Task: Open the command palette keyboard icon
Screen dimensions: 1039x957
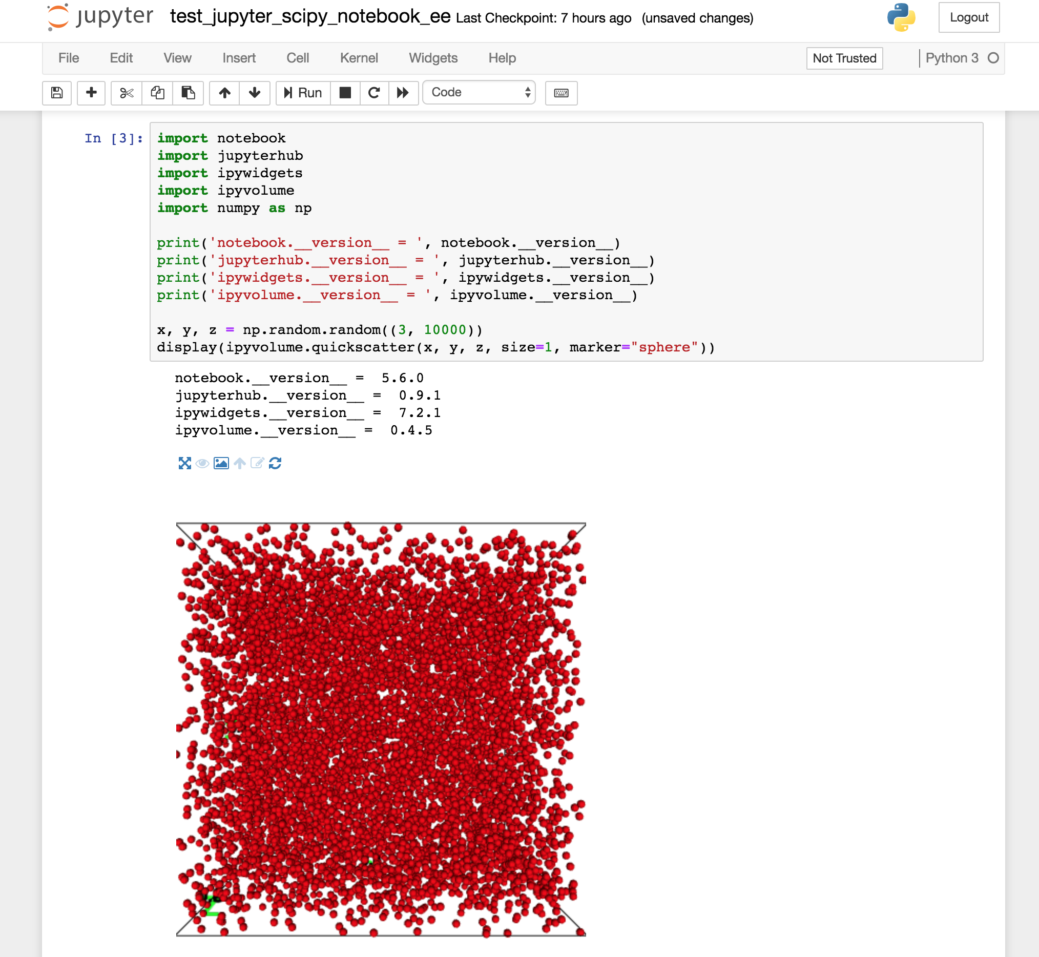Action: coord(561,93)
